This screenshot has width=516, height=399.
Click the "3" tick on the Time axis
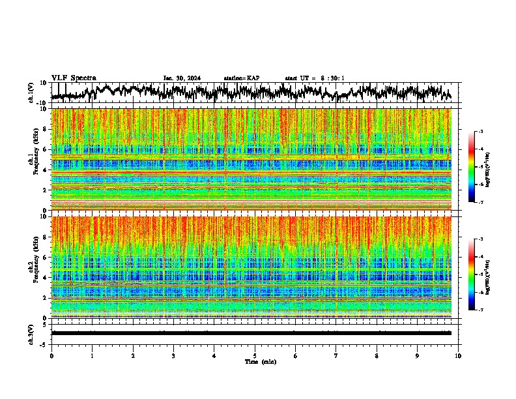point(173,356)
